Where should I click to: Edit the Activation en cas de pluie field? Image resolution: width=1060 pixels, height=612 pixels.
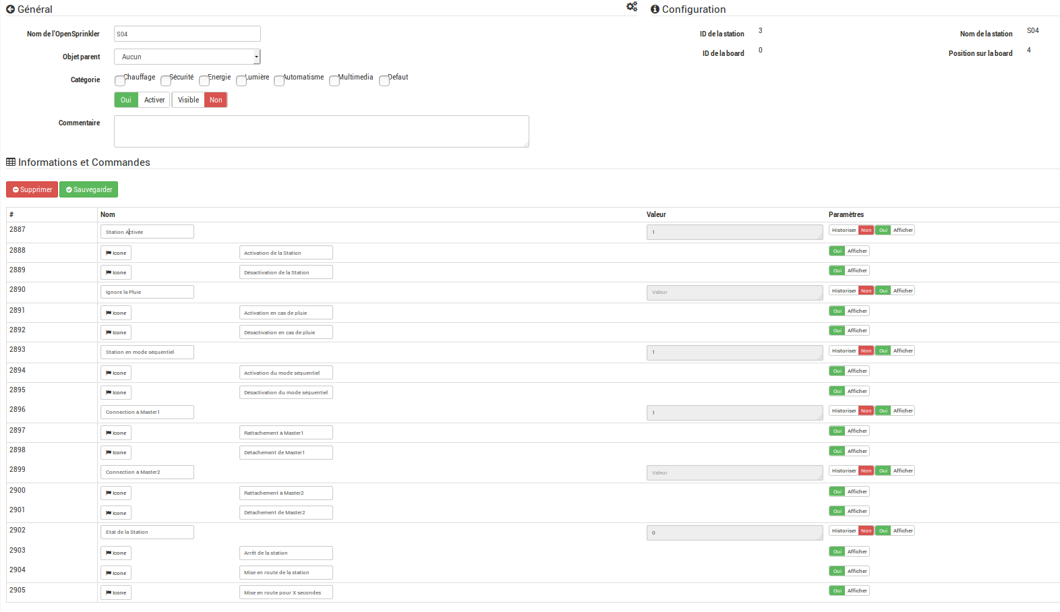point(286,313)
